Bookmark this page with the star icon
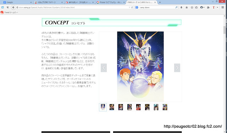 point(192,7)
